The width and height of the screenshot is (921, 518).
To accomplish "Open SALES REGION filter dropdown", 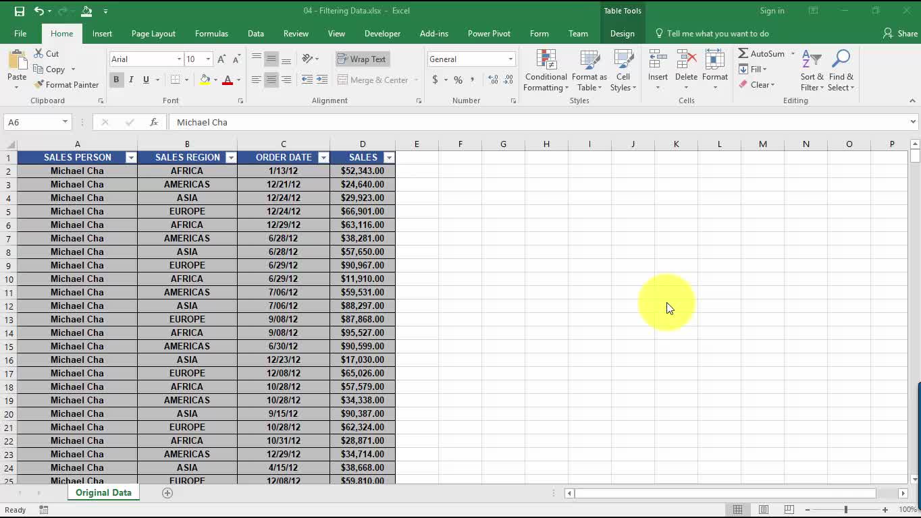I will pyautogui.click(x=231, y=158).
